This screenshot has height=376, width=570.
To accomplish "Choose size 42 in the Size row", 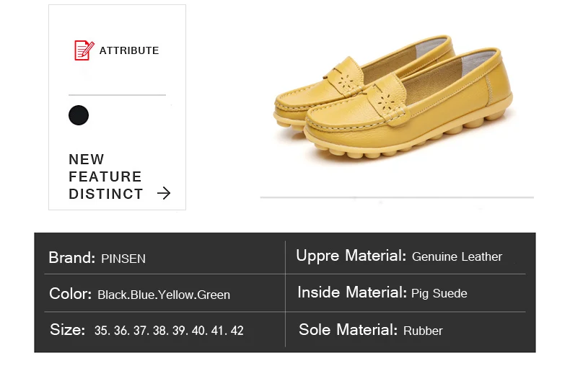I will click(x=236, y=331).
